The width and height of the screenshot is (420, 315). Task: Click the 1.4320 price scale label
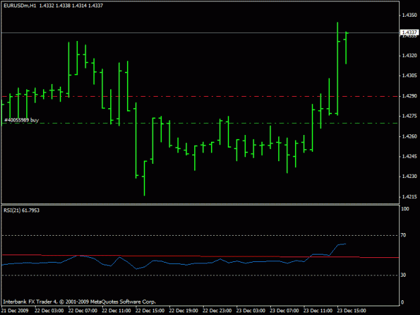pyautogui.click(x=409, y=55)
